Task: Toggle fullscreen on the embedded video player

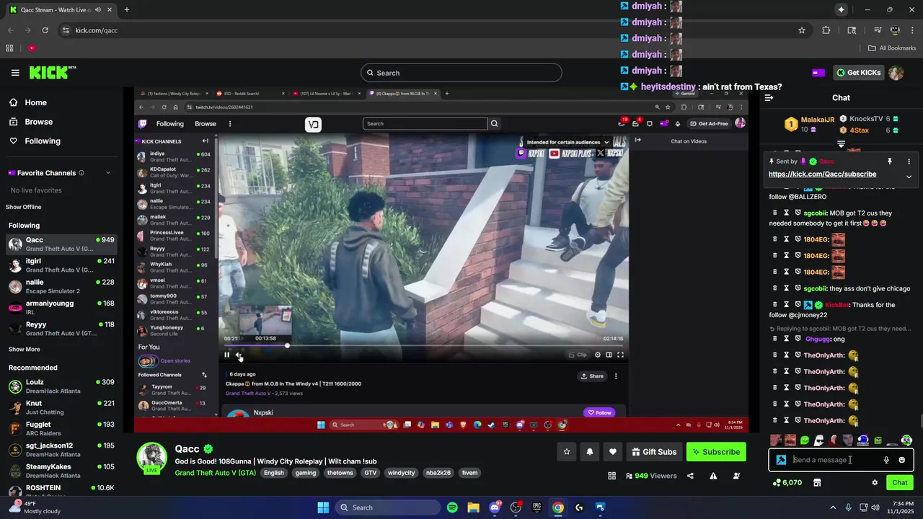Action: point(620,355)
